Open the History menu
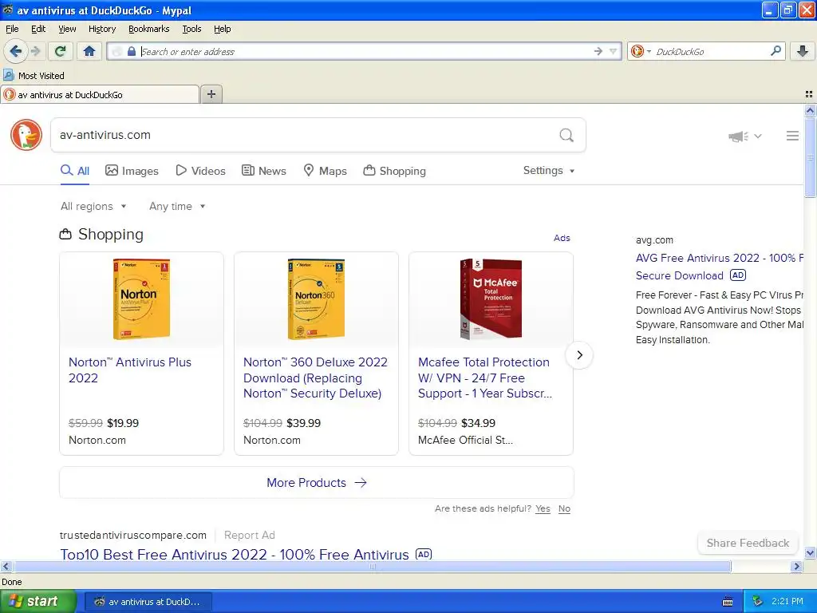Screen dimensions: 817x613 click(x=102, y=29)
